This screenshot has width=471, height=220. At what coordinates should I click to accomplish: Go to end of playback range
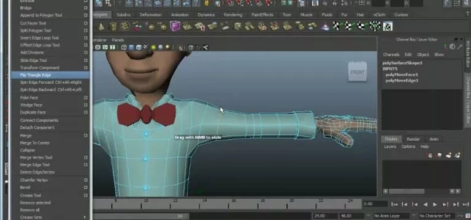click(466, 205)
